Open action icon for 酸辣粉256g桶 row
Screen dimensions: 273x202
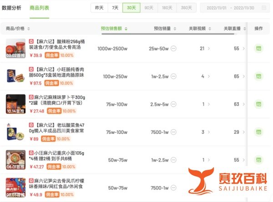click(258, 49)
